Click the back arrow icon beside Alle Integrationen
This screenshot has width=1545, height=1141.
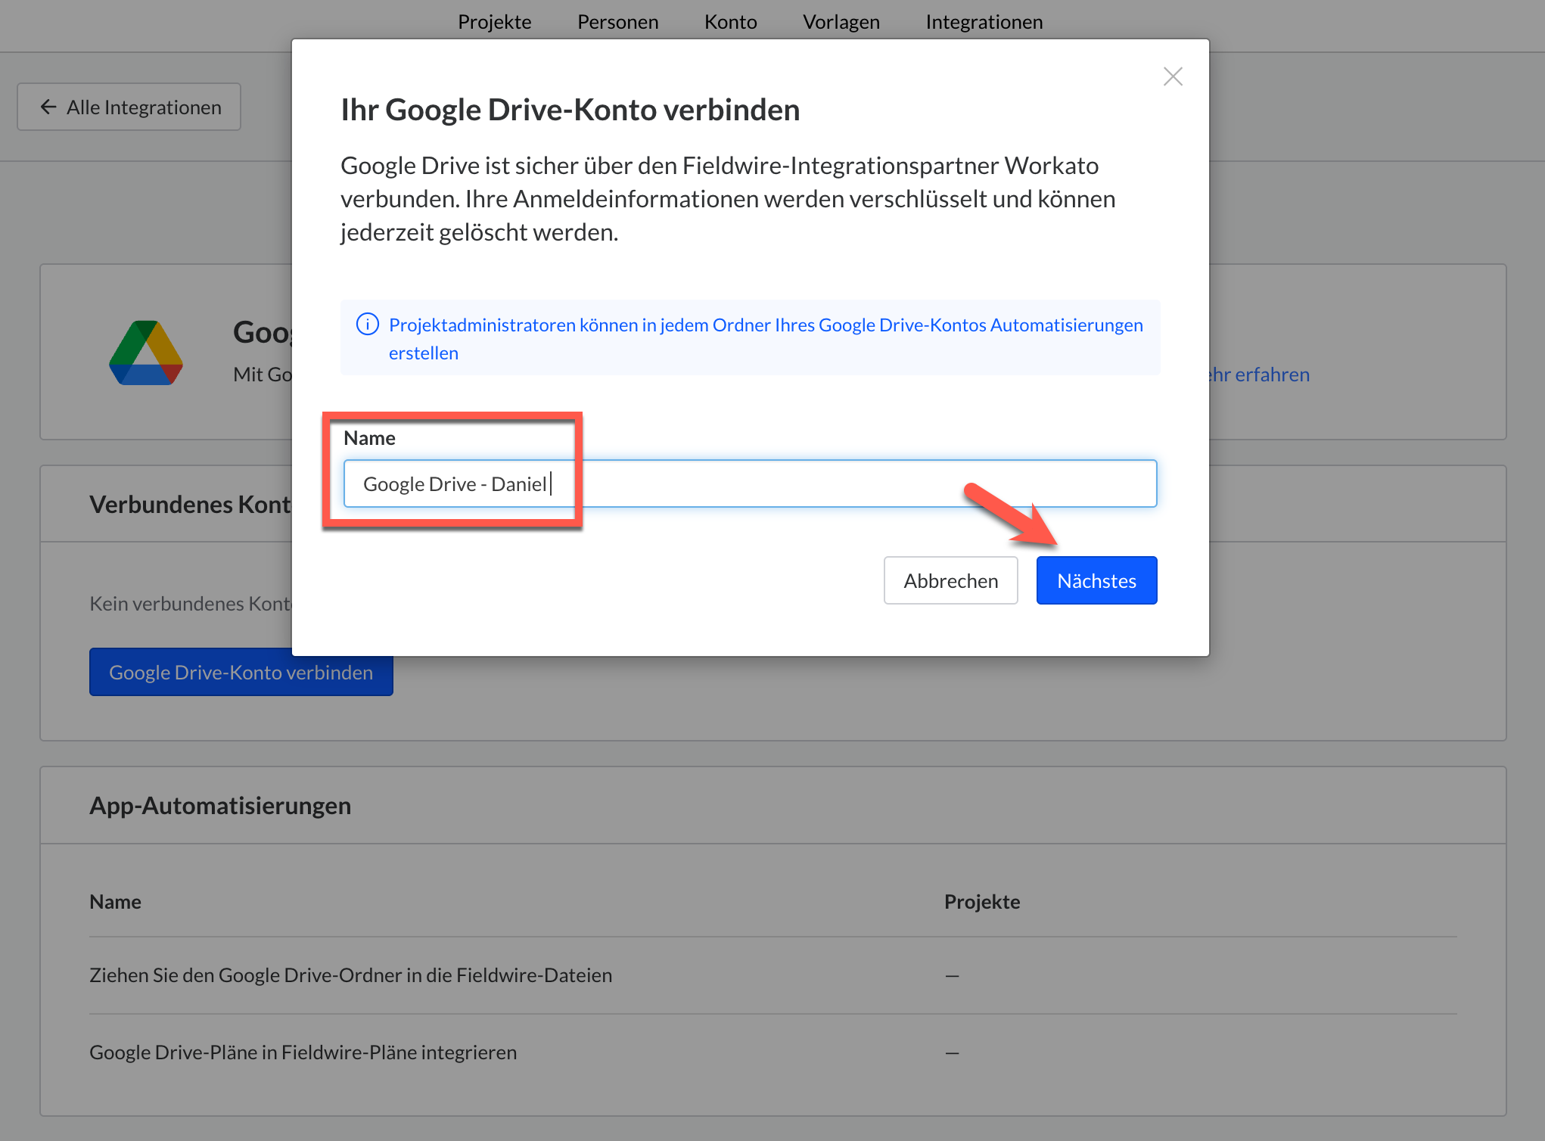point(48,107)
